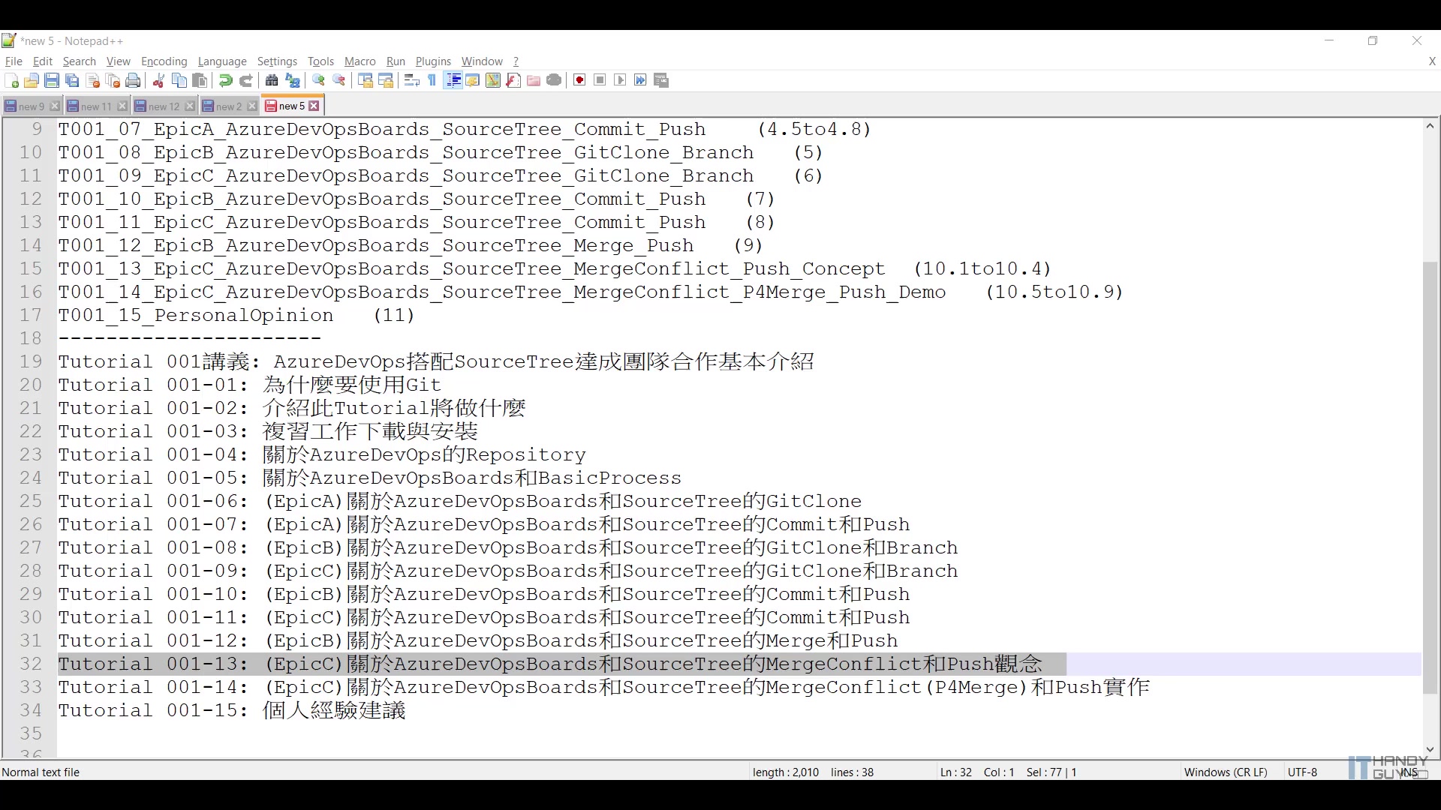This screenshot has height=810, width=1441.
Task: Open the Replace dialog from toolbar
Action: [x=293, y=80]
